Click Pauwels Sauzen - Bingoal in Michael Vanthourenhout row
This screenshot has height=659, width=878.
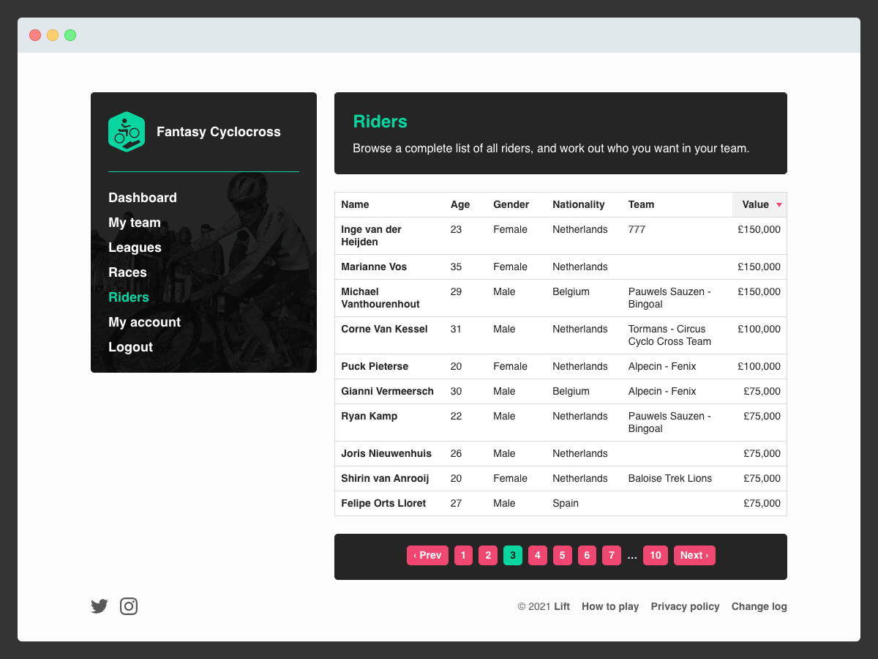click(669, 298)
